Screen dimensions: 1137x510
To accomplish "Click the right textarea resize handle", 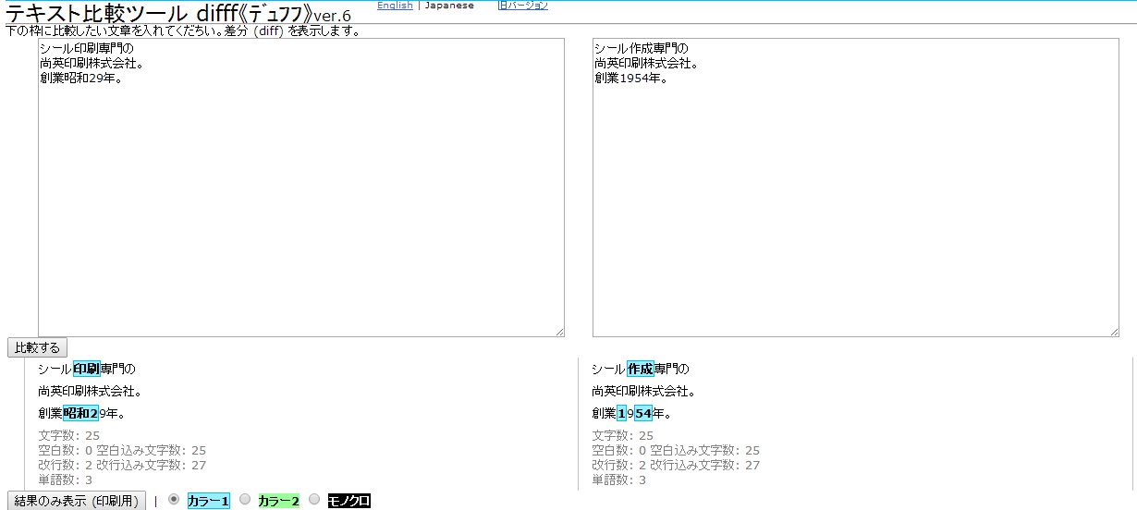I will coord(1113,331).
